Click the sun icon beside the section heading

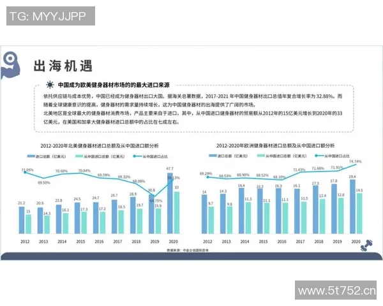50,85
